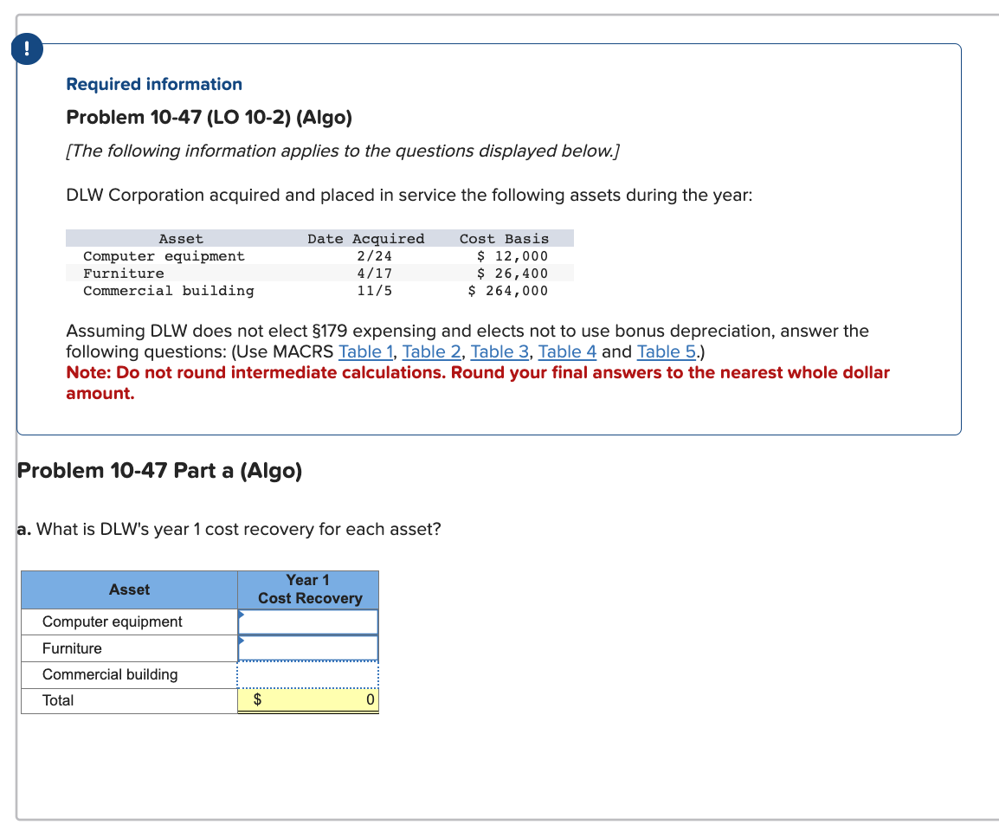
Task: Click the 'Problem 10-47 (LO 10-2) (Algo)' title
Action: pyautogui.click(x=209, y=117)
